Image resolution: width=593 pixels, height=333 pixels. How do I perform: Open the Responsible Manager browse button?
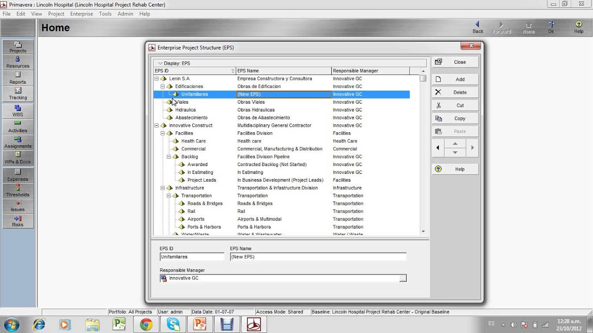click(403, 278)
